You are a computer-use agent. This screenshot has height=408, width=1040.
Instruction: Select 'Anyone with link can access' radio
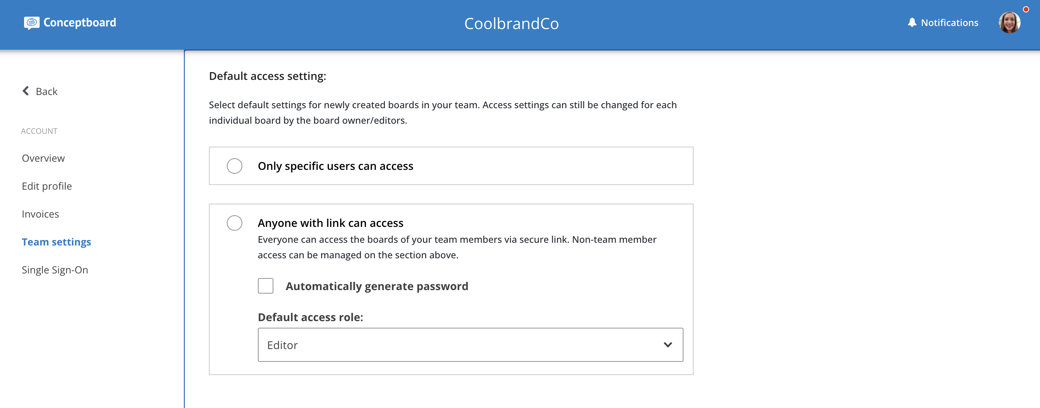tap(235, 223)
